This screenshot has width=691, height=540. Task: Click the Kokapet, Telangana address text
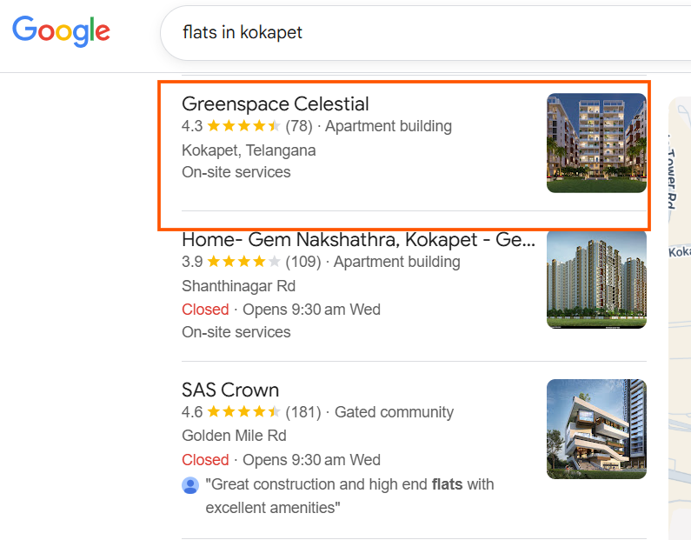point(249,150)
